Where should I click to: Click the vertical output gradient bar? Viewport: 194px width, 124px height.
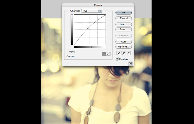[72, 30]
